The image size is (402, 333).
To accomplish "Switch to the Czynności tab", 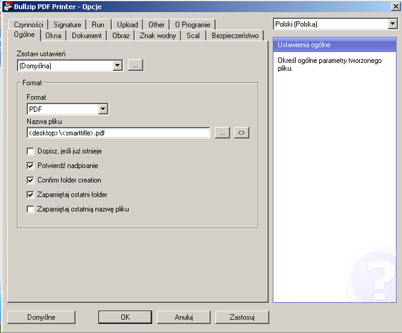I will pyautogui.click(x=28, y=25).
